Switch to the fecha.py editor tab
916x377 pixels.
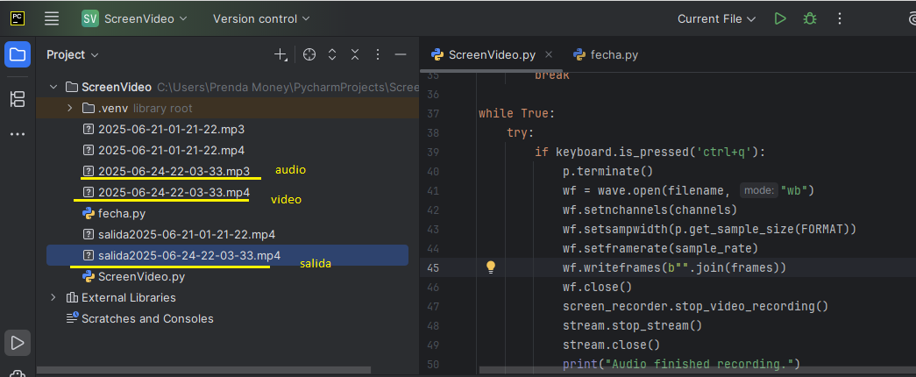coord(606,55)
